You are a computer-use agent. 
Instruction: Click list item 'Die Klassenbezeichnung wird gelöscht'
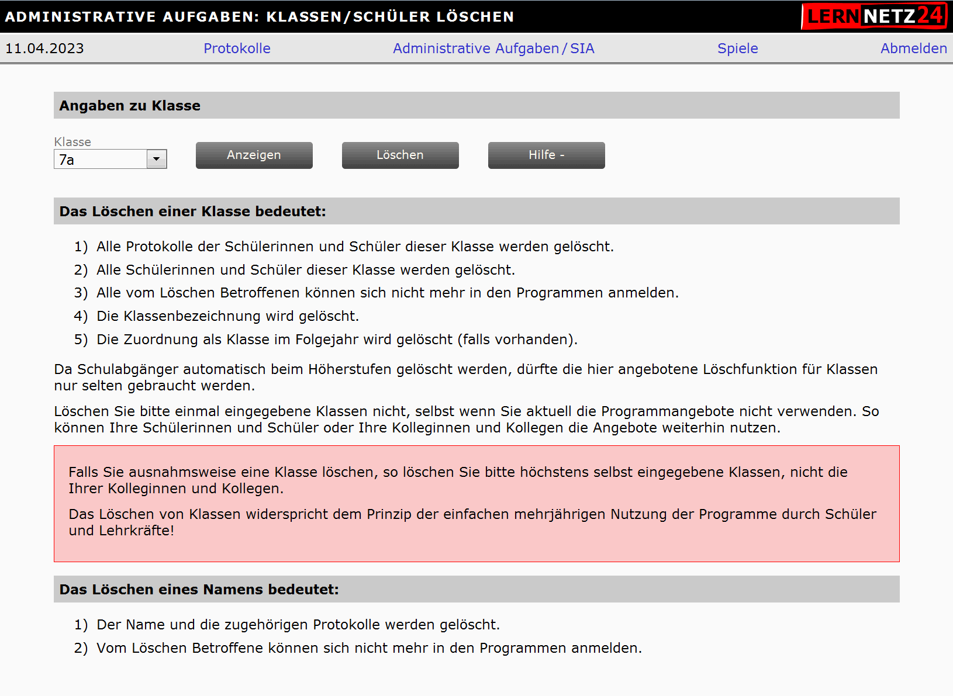(227, 316)
